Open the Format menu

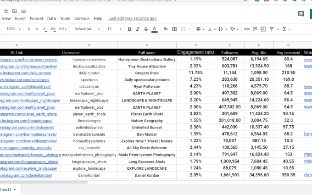36,18
